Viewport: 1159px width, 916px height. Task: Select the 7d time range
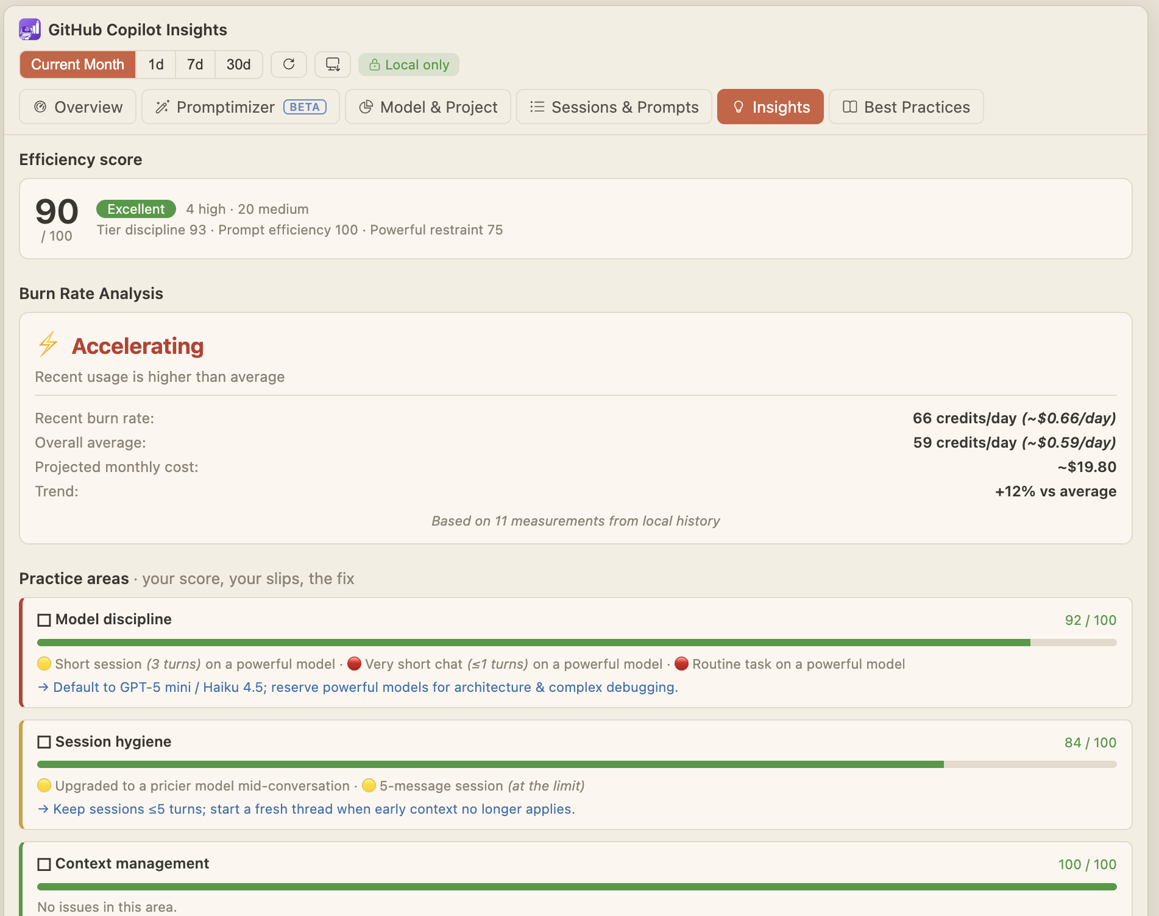[x=195, y=65]
